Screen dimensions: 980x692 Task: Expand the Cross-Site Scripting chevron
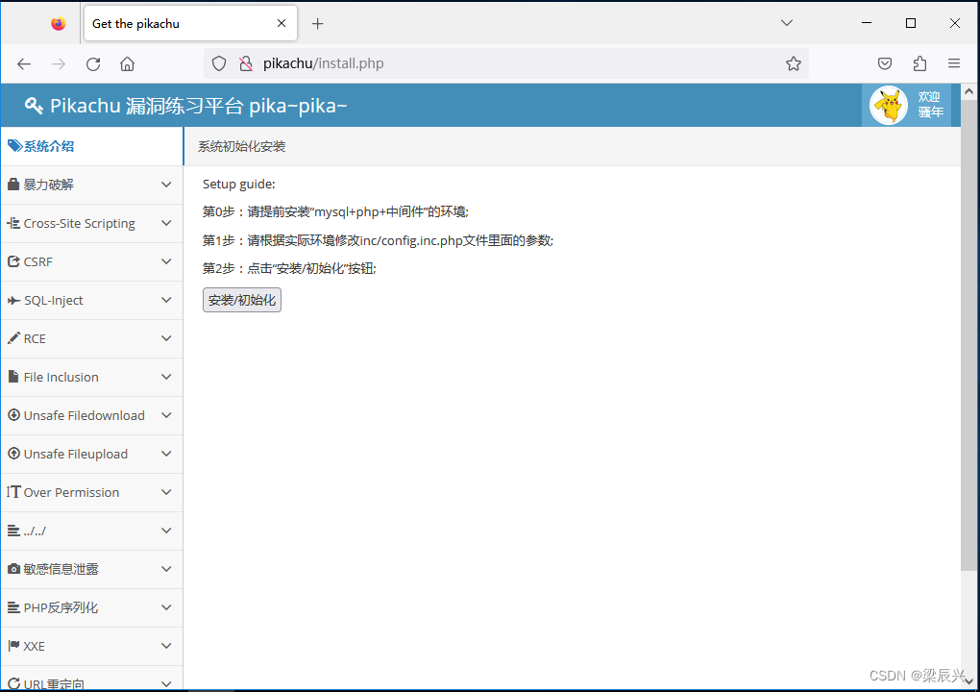(x=166, y=223)
